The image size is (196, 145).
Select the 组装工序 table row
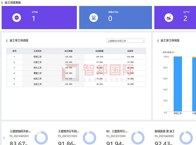(76, 79)
